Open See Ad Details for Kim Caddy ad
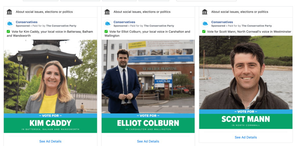Screen dimensions: 297x146 tap(50, 141)
